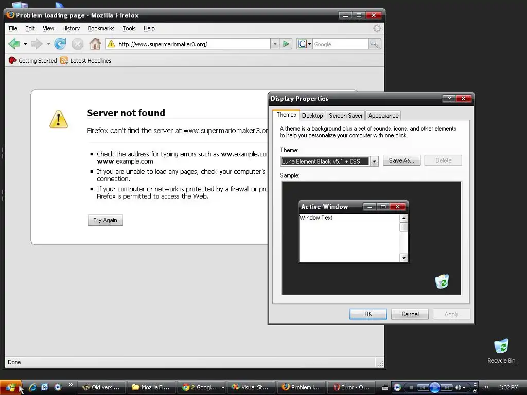This screenshot has width=527, height=395.
Task: Switch to the Desktop tab
Action: [312, 116]
